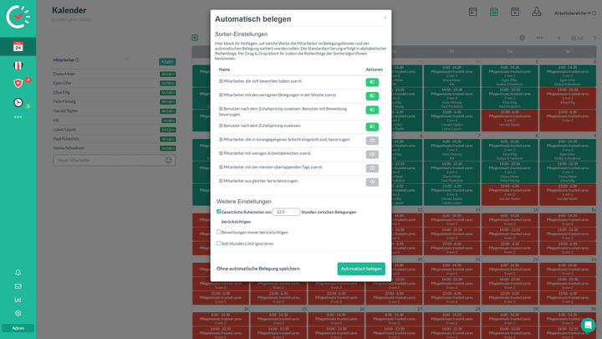Open the settings gear in sidebar
The height and width of the screenshot is (339, 602).
(18, 313)
